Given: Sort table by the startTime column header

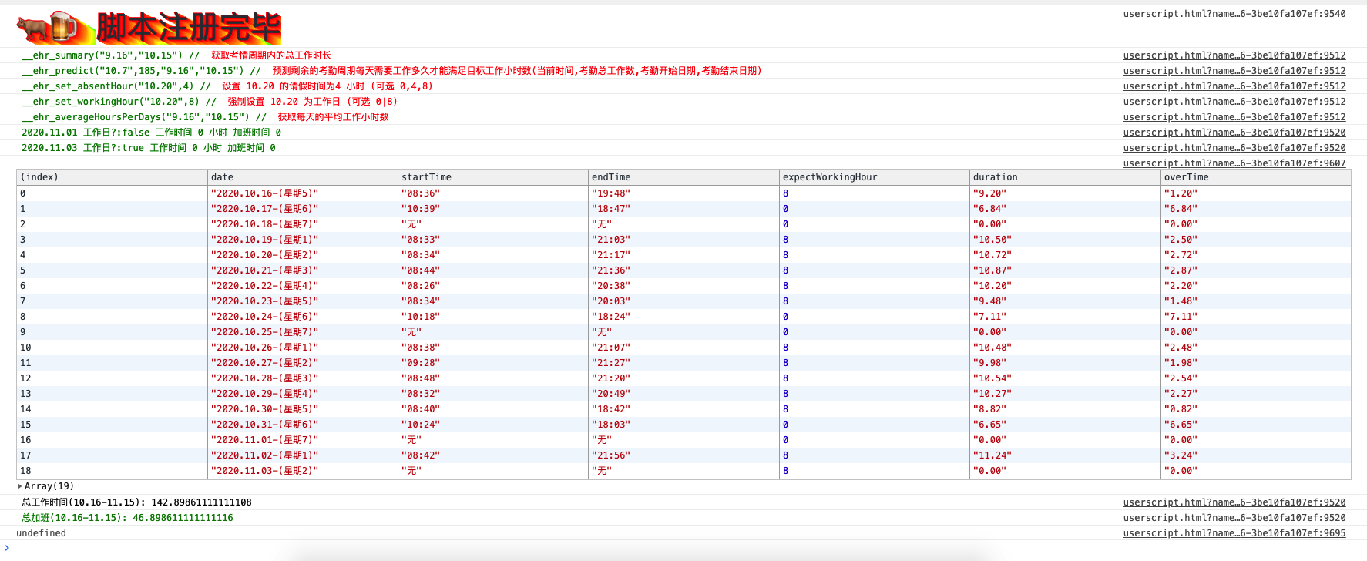Looking at the screenshot, I should pyautogui.click(x=493, y=177).
